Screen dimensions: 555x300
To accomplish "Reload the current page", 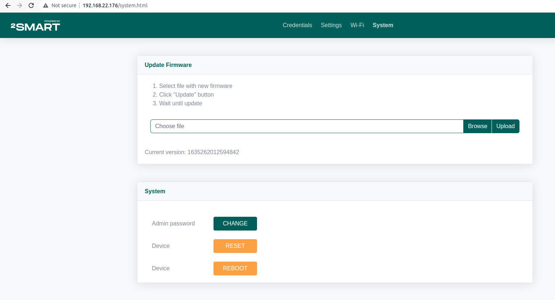I will tap(31, 5).
